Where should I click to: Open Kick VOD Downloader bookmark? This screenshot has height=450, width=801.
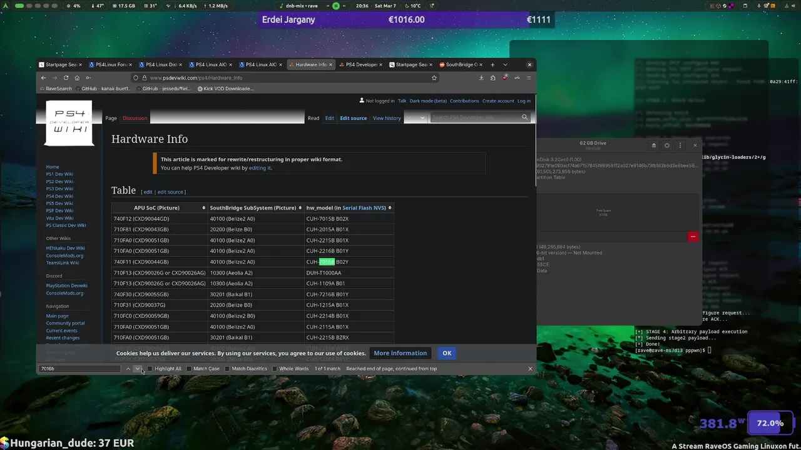(x=225, y=89)
